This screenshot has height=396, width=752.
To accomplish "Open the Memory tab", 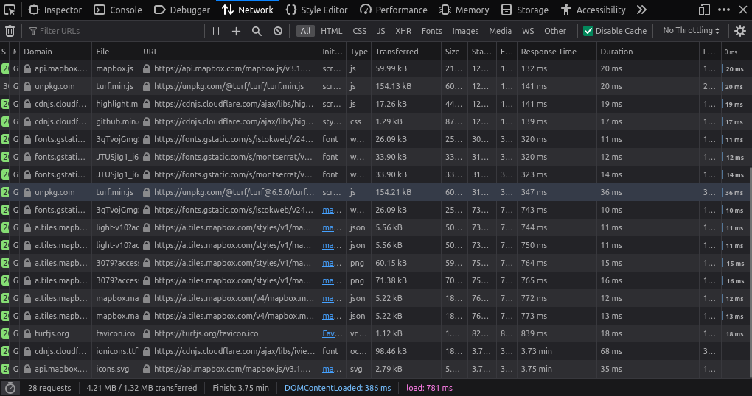I will tap(464, 10).
